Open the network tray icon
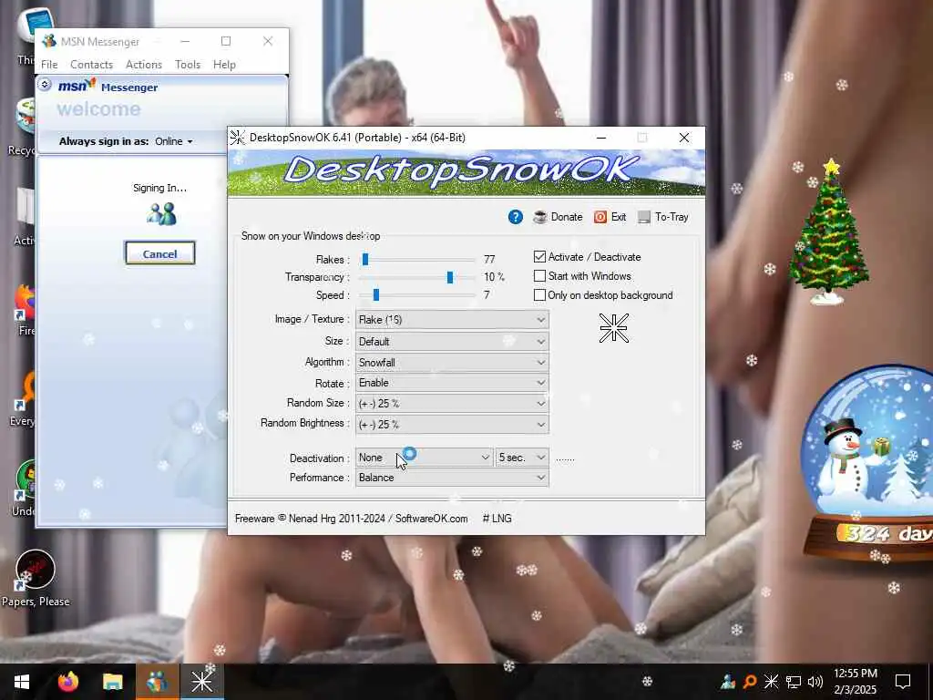 click(794, 682)
